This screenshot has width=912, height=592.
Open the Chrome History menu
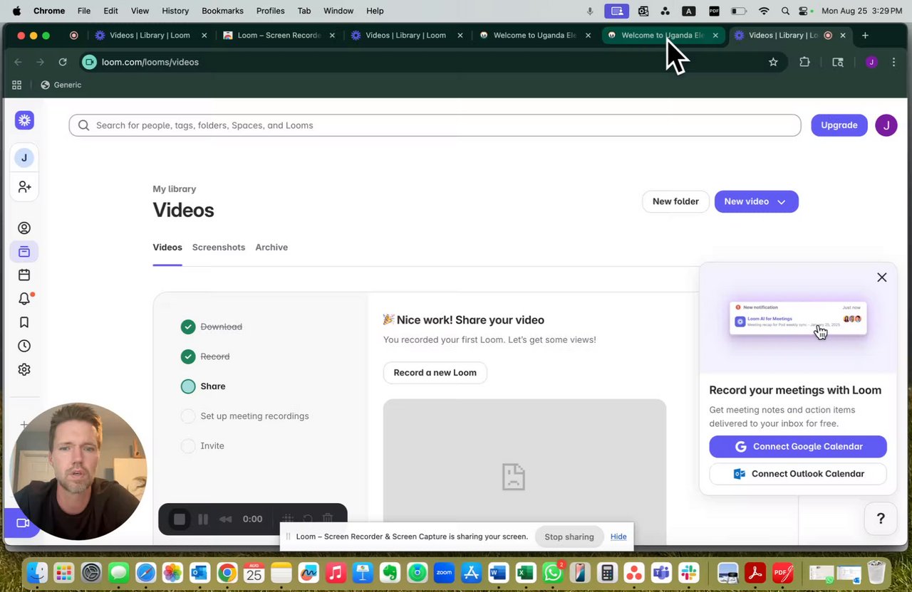click(175, 11)
